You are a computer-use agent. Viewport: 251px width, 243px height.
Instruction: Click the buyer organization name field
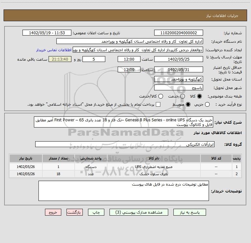point(130,41)
